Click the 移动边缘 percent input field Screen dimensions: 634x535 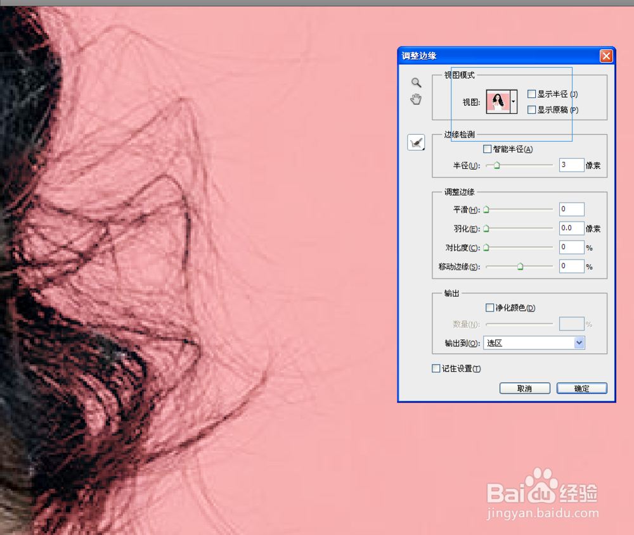(x=572, y=266)
